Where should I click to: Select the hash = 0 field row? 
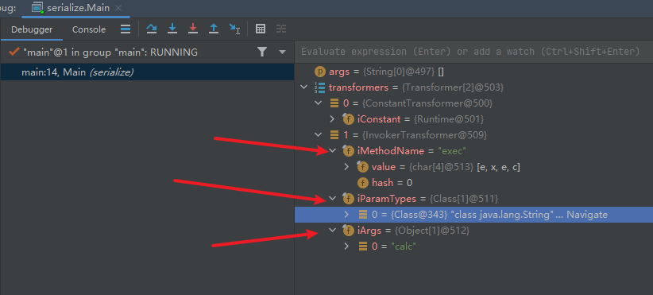473,183
